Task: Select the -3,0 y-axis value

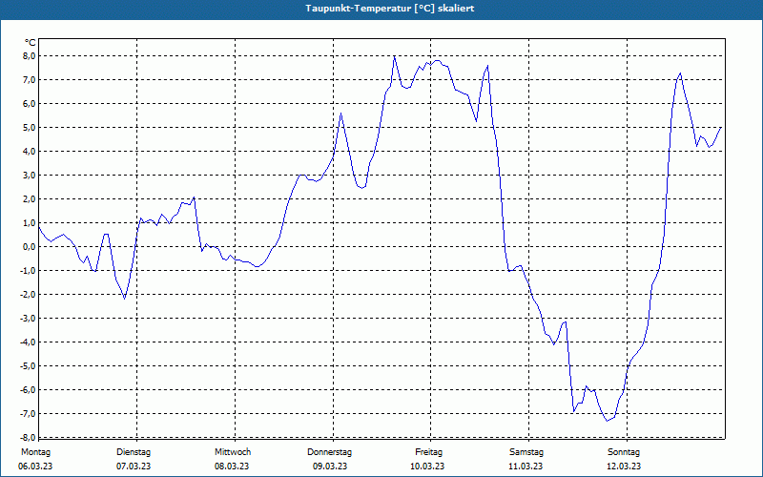Action: [28, 319]
